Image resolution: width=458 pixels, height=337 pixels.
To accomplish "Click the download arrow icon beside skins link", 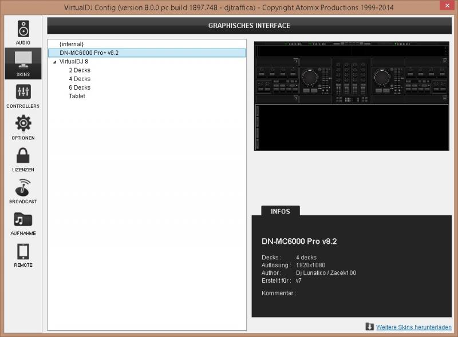I will (x=369, y=327).
